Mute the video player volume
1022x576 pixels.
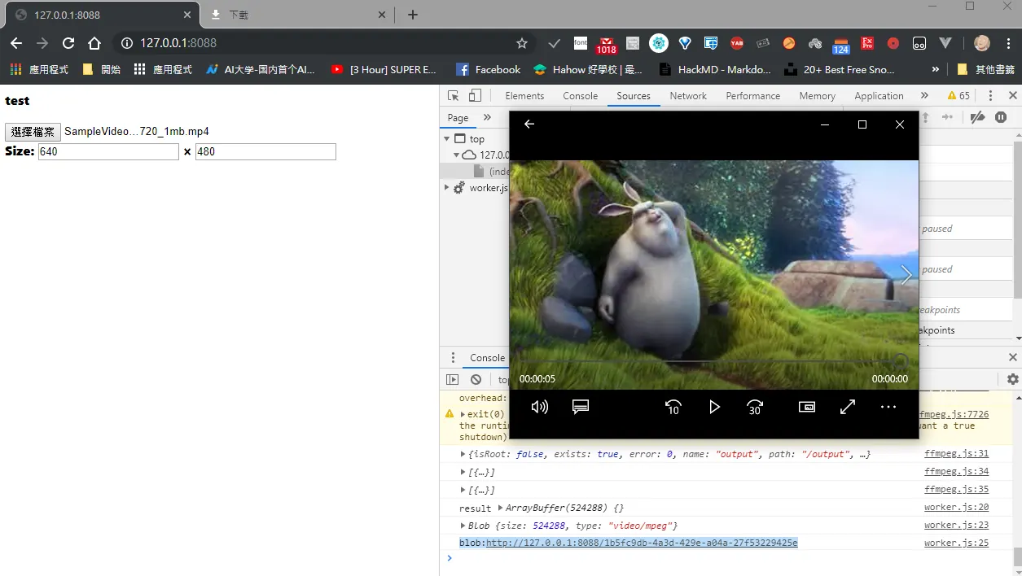pyautogui.click(x=539, y=407)
